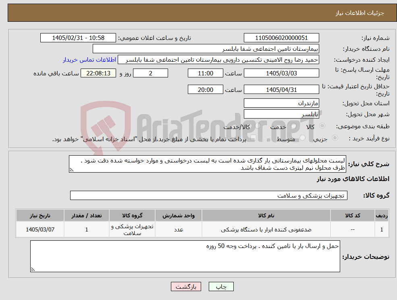Click the تاریخ نیاز column header
Viewport: 397px width, 300px height.
[x=40, y=216]
